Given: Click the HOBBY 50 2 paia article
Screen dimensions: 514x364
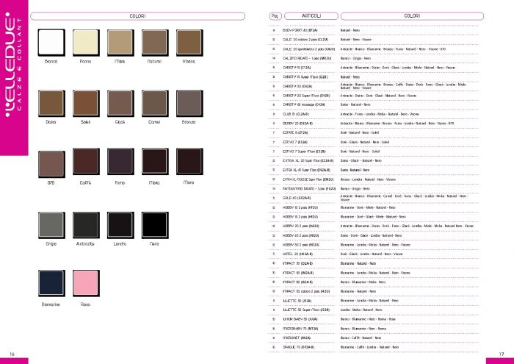Looking at the screenshot, I should pyautogui.click(x=300, y=245).
